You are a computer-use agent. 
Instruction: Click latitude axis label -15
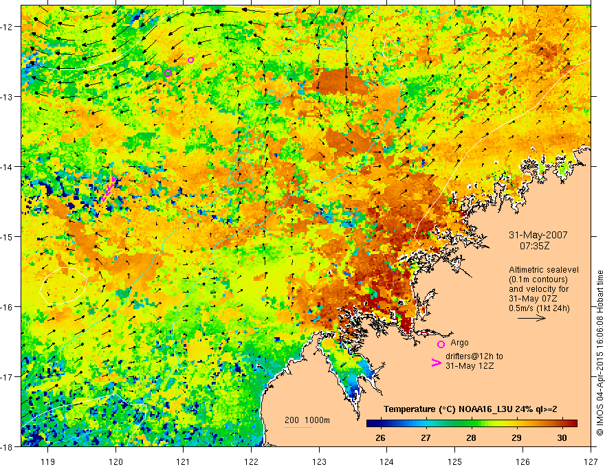click(x=8, y=236)
